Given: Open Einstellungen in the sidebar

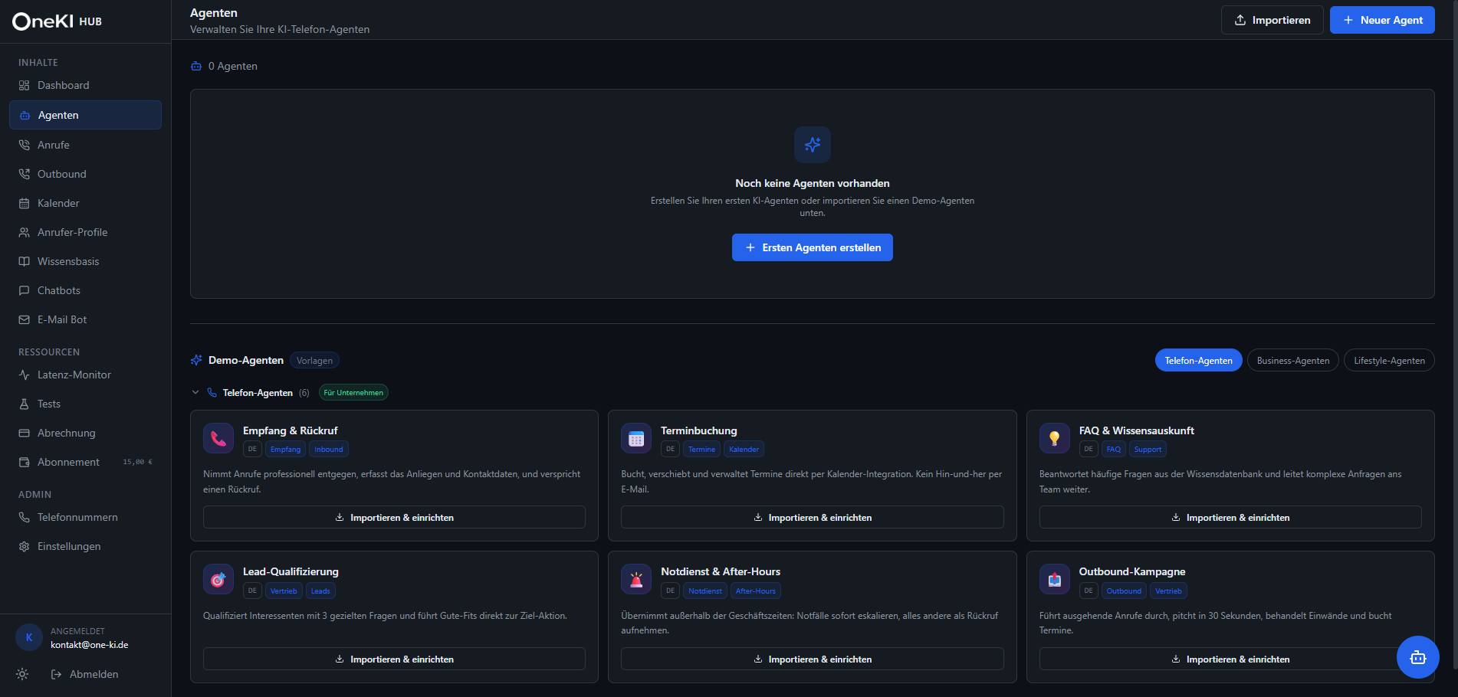Looking at the screenshot, I should (85, 546).
